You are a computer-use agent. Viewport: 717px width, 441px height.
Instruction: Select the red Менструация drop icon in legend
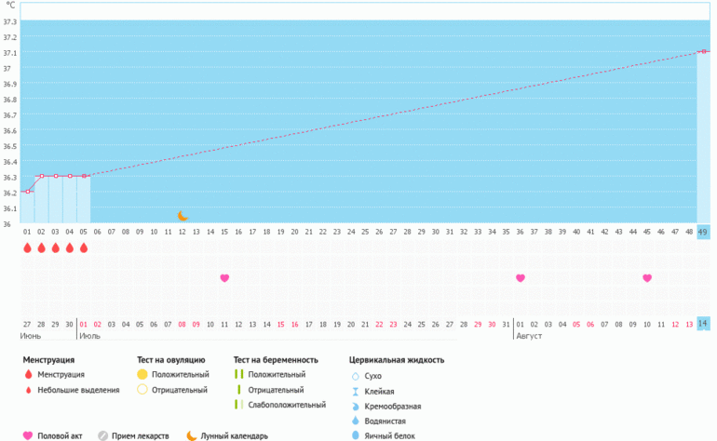pyautogui.click(x=27, y=374)
